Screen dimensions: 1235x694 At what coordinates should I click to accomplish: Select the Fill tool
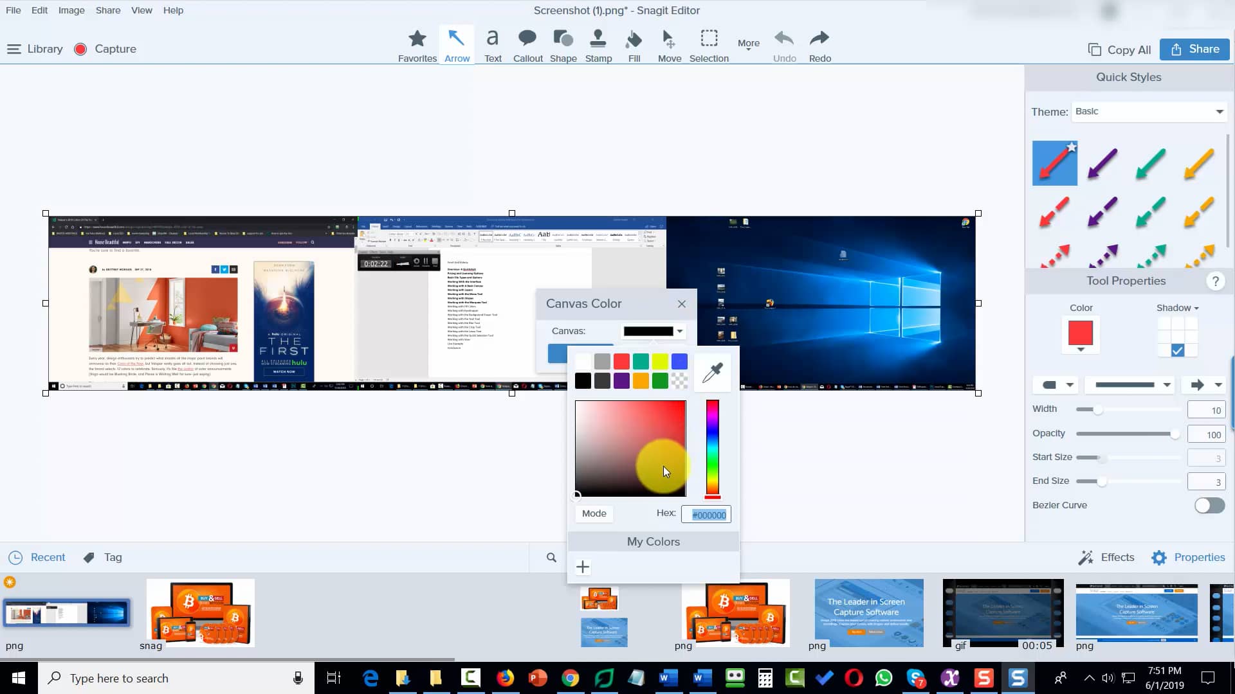pos(634,44)
